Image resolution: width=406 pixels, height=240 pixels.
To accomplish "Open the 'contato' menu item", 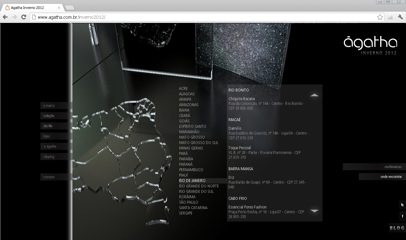I will point(56,177).
